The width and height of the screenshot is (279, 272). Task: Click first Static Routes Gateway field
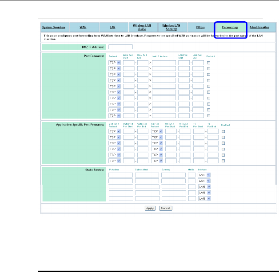[x=173, y=175]
